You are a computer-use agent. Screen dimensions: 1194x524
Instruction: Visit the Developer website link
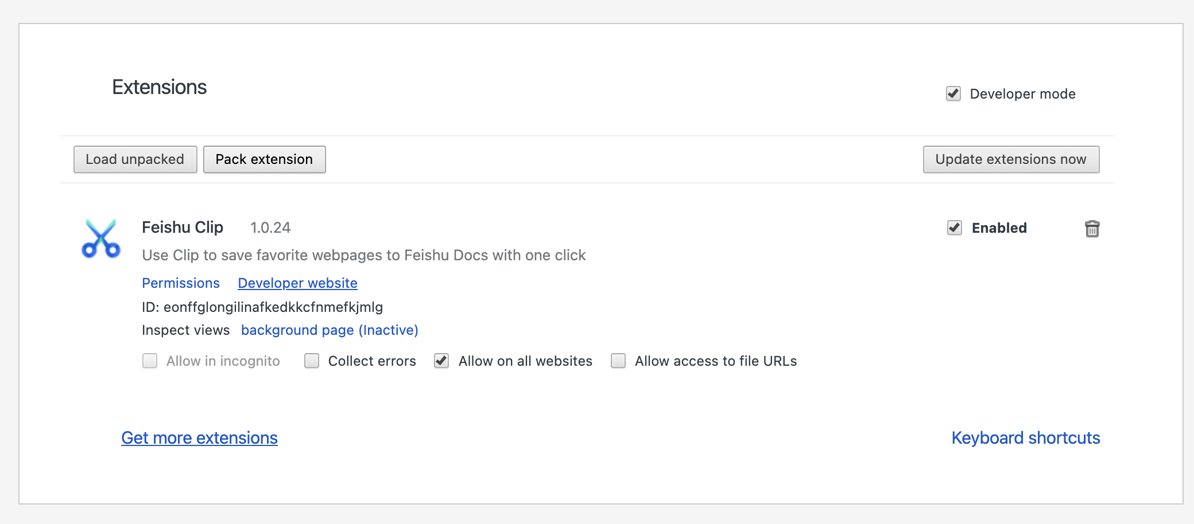pos(297,283)
